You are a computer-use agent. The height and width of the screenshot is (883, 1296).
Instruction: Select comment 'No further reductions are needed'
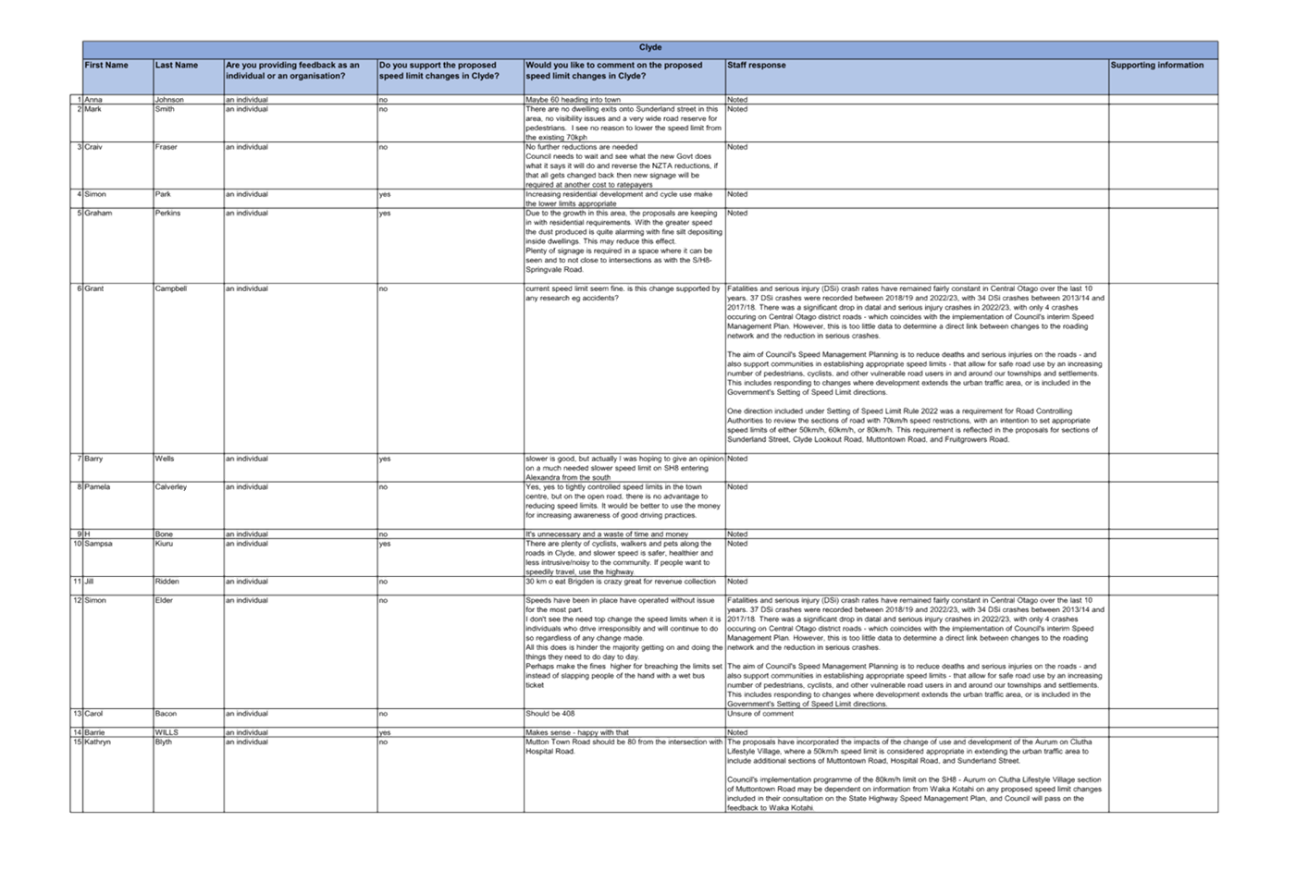[x=582, y=147]
